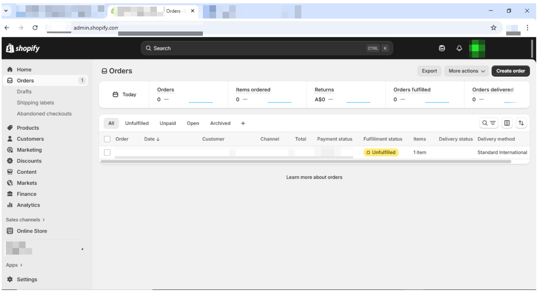Viewport: 539px width, 293px height.
Task: Bookmark this page with the star icon
Action: (x=493, y=28)
